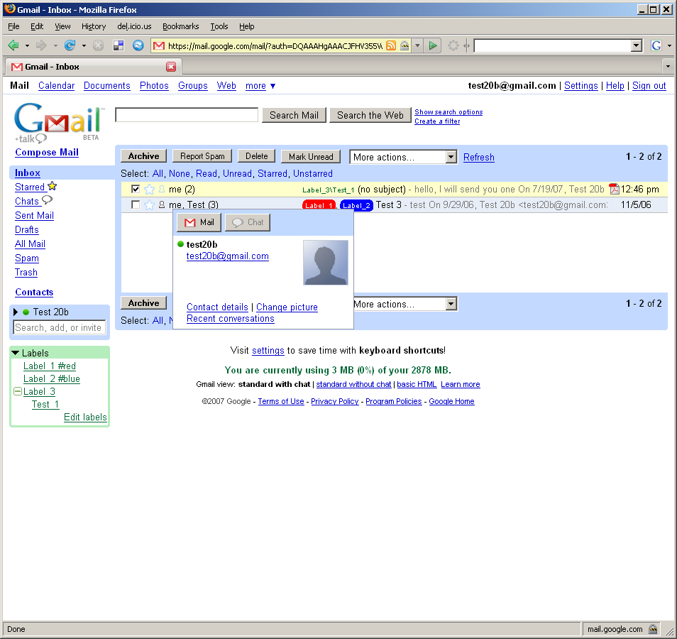Open the Forward history dropdown arrow
Screen dimensions: 677x639
(x=55, y=45)
